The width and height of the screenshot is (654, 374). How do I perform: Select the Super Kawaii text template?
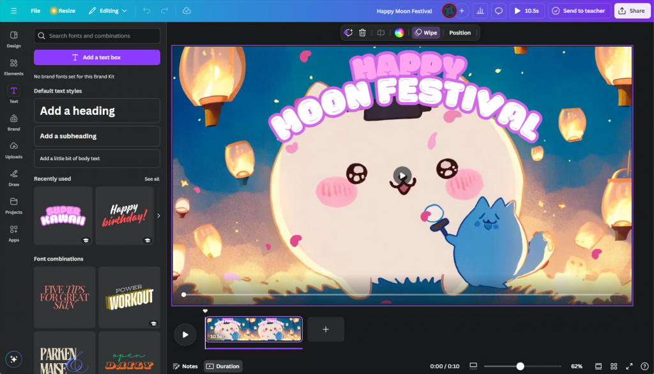pyautogui.click(x=63, y=216)
